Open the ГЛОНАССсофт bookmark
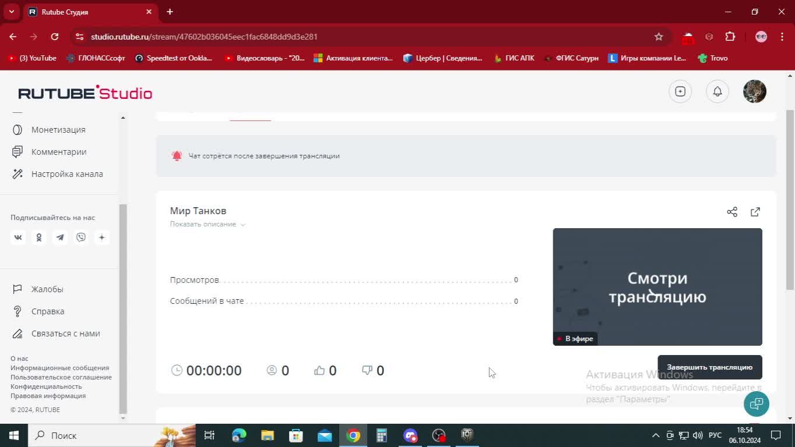Image resolution: width=795 pixels, height=447 pixels. [x=96, y=58]
